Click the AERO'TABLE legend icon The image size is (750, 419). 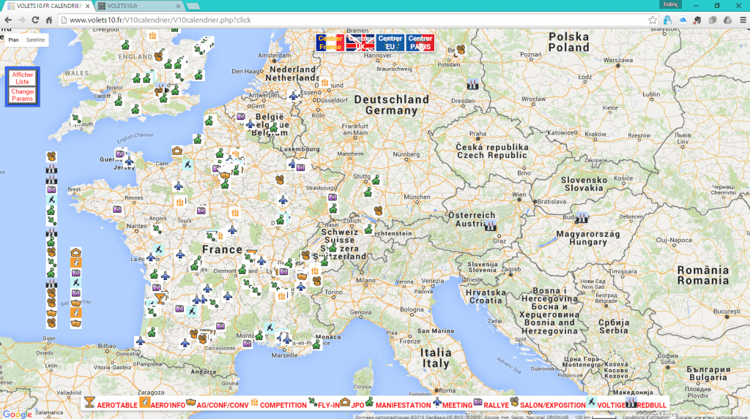click(x=89, y=402)
